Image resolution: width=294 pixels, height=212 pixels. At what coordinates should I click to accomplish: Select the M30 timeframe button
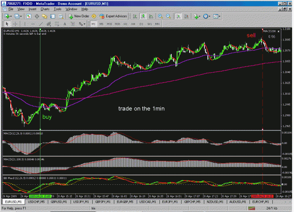click(118, 24)
